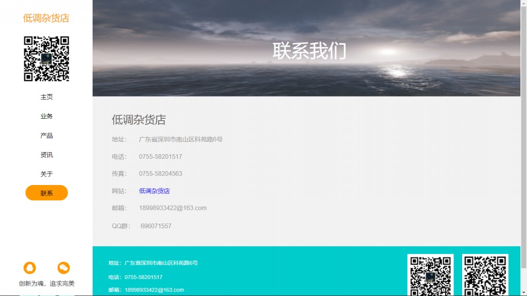527x296 pixels.
Task: Click the orange QQ icon in sidebar
Action: [29, 268]
